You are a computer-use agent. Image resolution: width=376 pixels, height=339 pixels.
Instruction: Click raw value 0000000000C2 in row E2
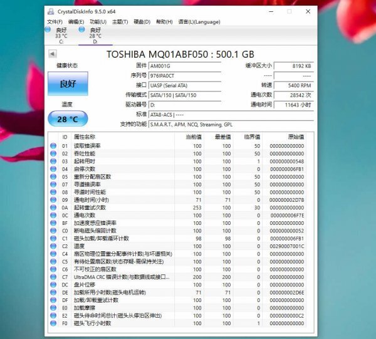point(287,316)
